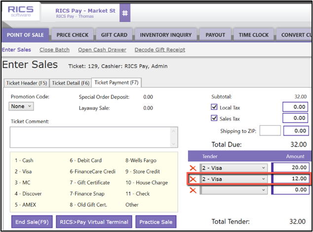
Task: Click '8 - Old Gift Cert.' tender entry
Action: (x=88, y=205)
